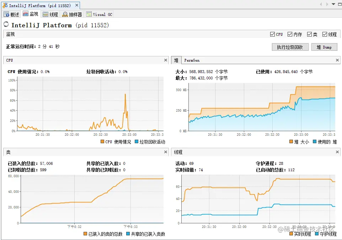Click the 监视 section header bar
The width and height of the screenshot is (342, 240).
(171, 34)
